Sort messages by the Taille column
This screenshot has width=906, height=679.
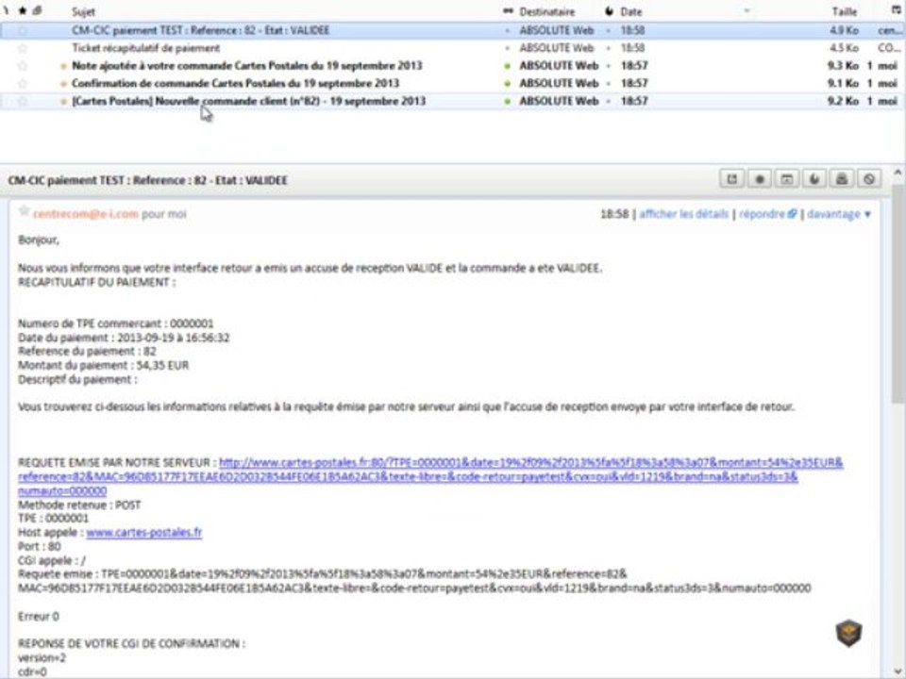coord(844,11)
